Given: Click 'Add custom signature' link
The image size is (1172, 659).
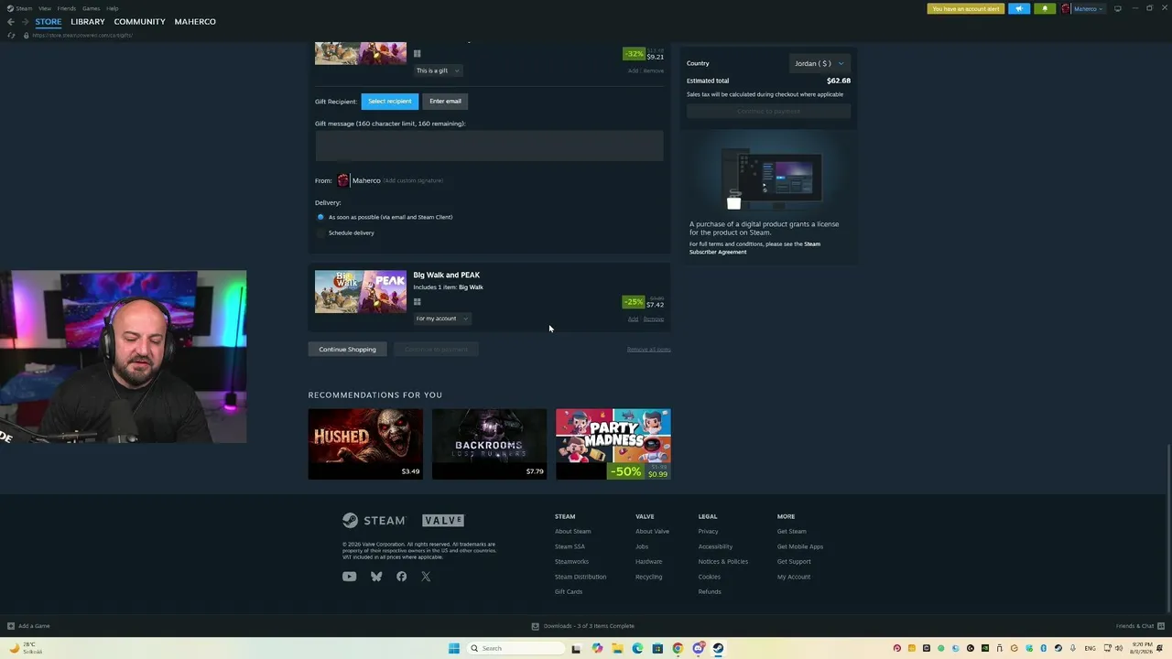Looking at the screenshot, I should point(413,180).
